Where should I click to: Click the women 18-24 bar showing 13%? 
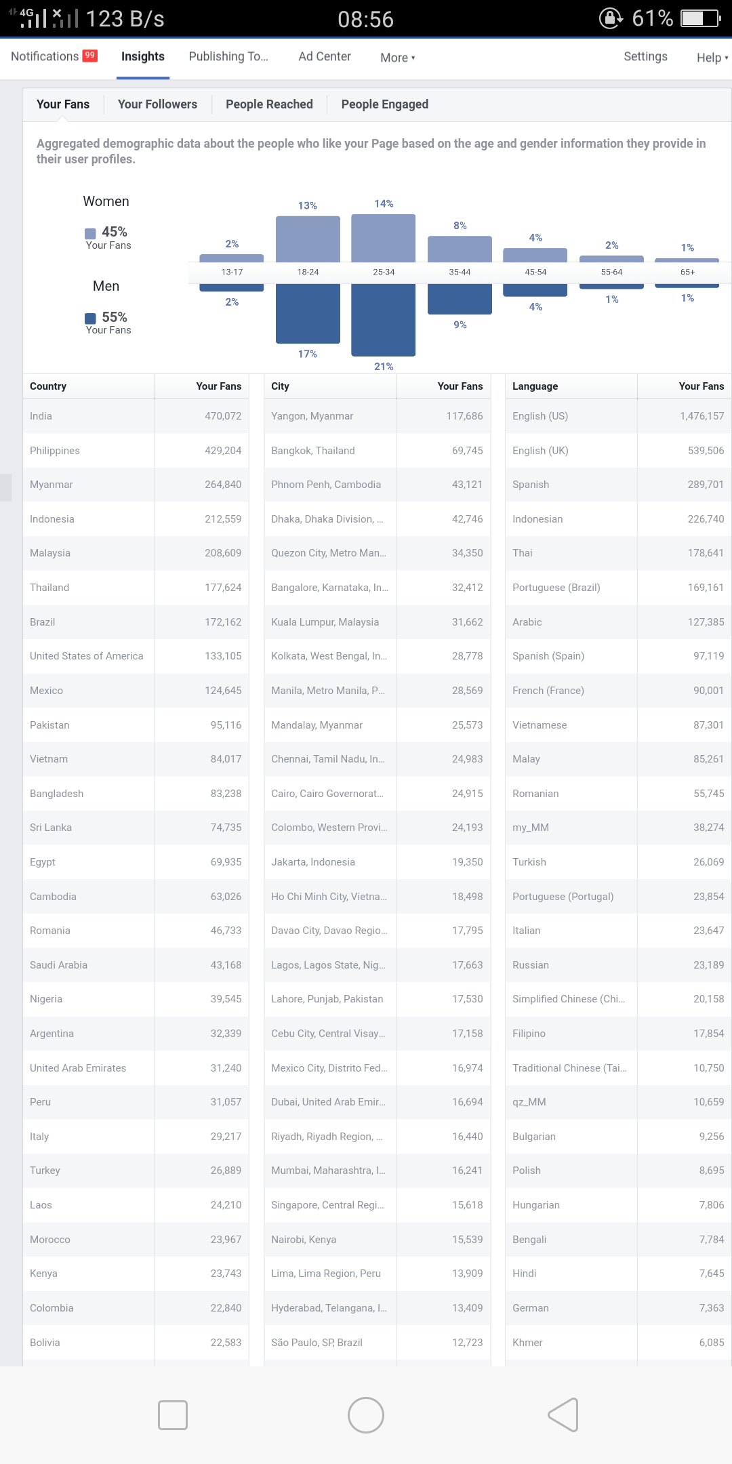pos(308,239)
